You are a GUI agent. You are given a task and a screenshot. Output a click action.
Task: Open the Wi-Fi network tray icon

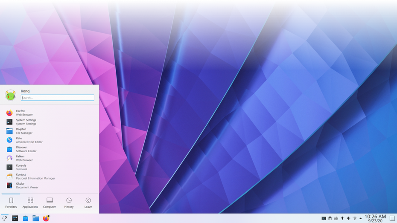pos(354,218)
